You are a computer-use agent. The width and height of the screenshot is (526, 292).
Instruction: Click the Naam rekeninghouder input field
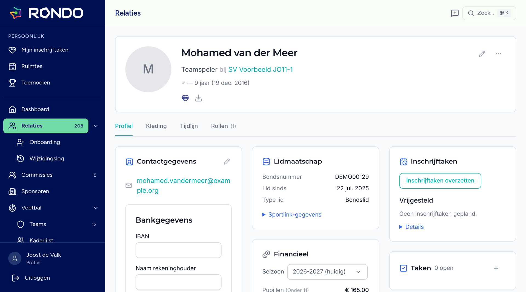coord(178,282)
